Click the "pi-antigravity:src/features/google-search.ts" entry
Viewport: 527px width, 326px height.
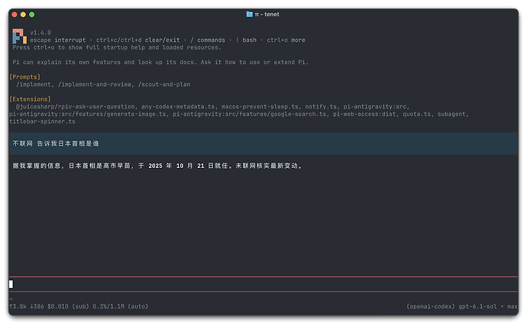pyautogui.click(x=250, y=114)
